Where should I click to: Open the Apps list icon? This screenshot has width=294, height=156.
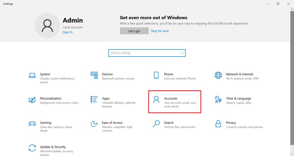94,99
